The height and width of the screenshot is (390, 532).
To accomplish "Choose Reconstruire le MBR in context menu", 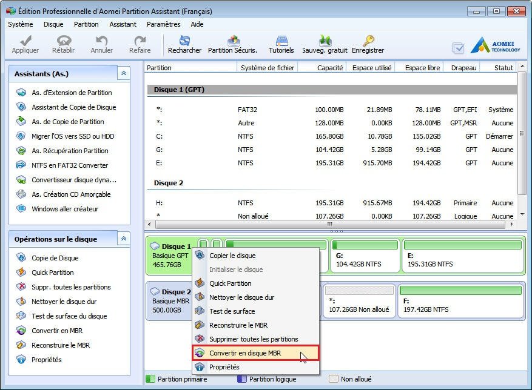I will 256,325.
